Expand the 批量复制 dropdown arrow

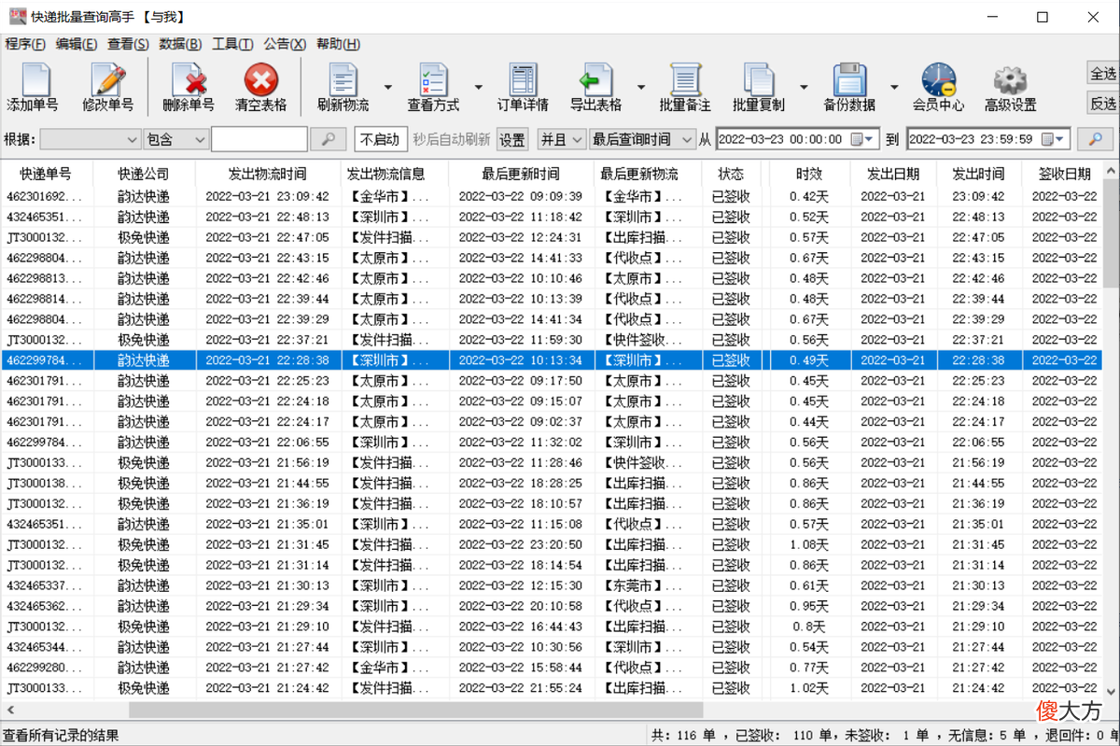point(805,88)
